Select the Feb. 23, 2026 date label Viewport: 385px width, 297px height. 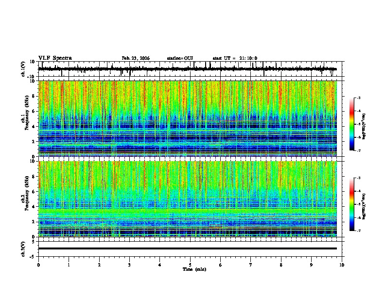point(136,58)
